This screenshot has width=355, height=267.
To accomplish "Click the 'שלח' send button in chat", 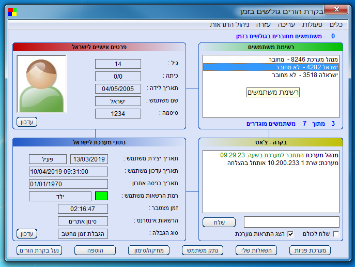I will point(219,222).
